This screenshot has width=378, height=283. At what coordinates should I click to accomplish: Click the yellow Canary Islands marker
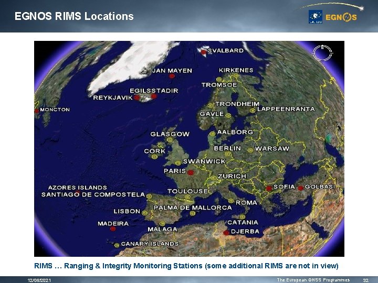tap(117, 245)
